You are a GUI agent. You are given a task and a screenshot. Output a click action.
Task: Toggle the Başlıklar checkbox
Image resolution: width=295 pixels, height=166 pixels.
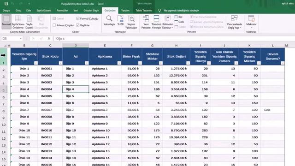pos(78,25)
